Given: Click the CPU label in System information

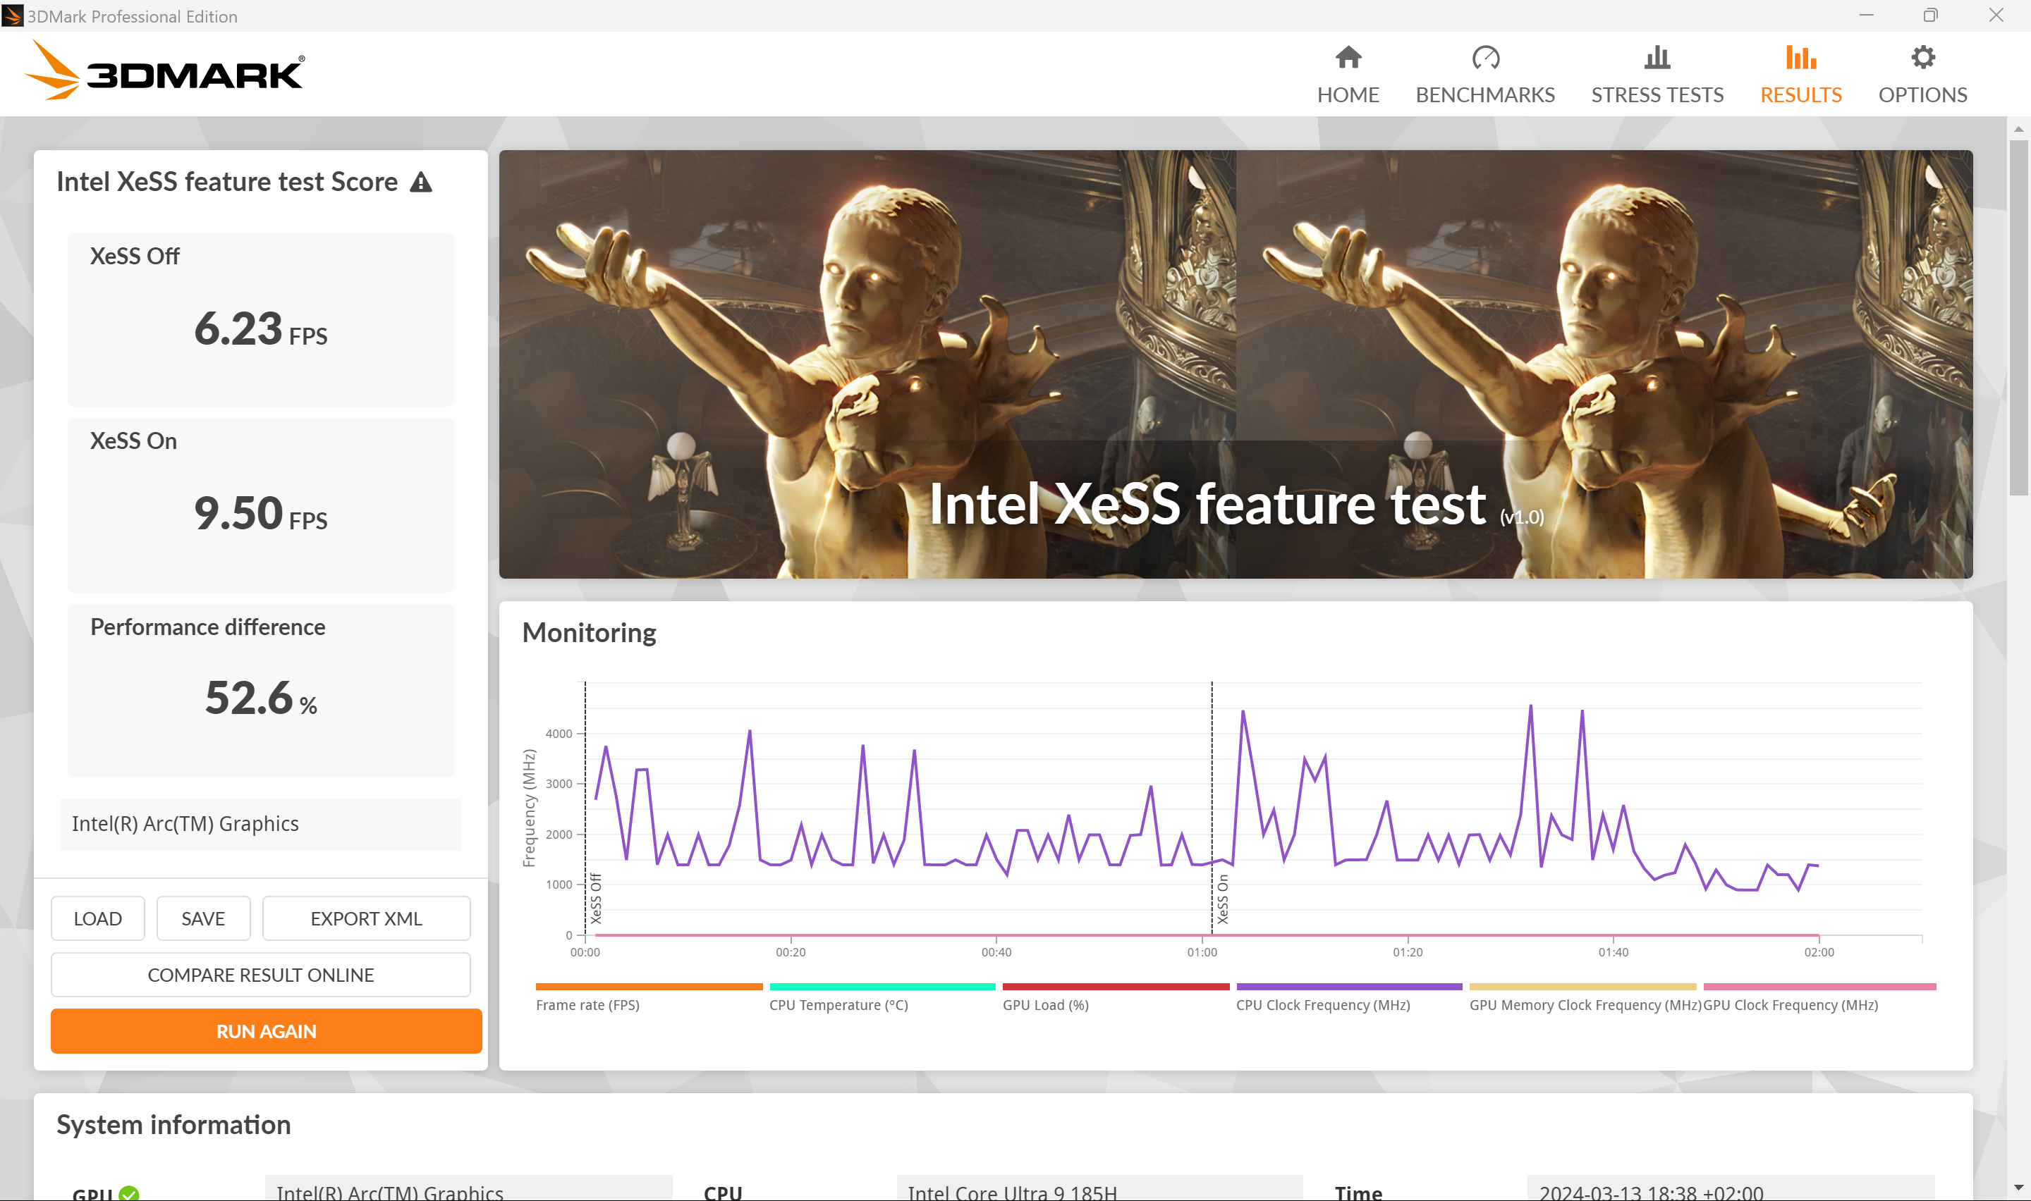Looking at the screenshot, I should click(x=723, y=1193).
